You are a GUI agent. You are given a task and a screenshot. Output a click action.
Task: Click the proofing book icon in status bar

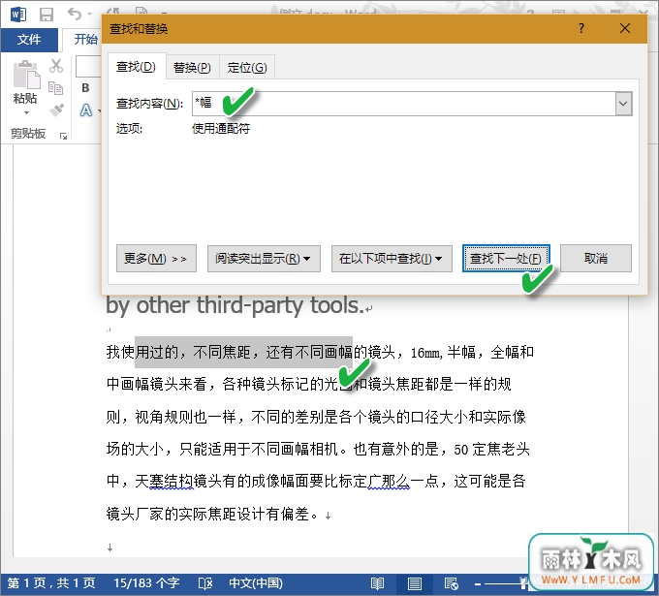point(205,583)
